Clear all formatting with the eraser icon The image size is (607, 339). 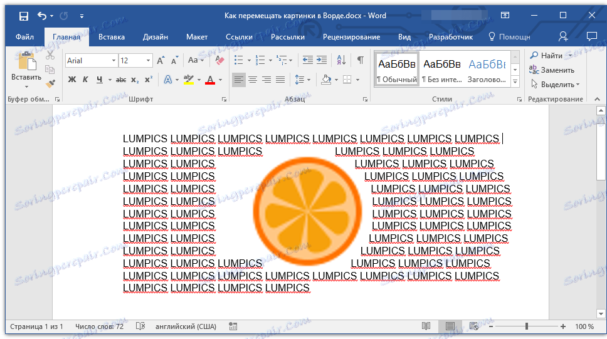point(219,60)
